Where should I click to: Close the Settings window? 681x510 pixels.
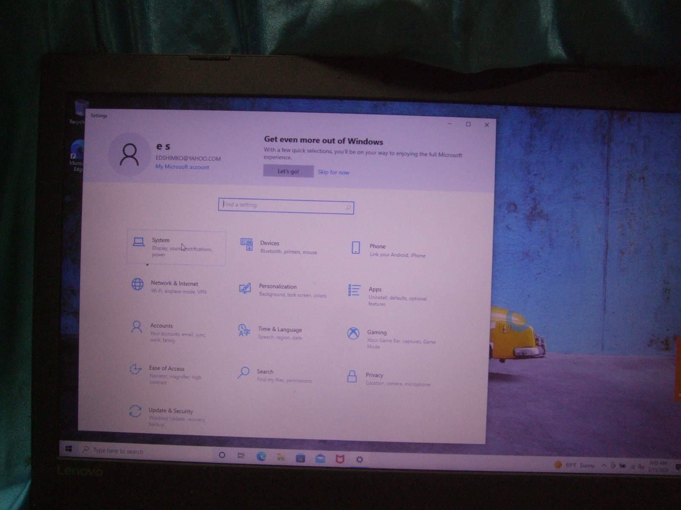click(487, 125)
